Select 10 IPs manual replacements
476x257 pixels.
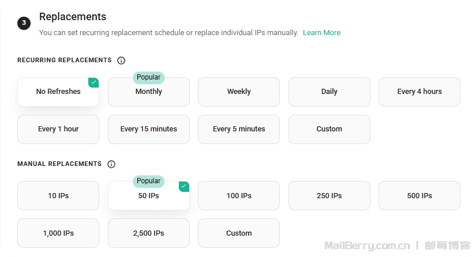58,196
